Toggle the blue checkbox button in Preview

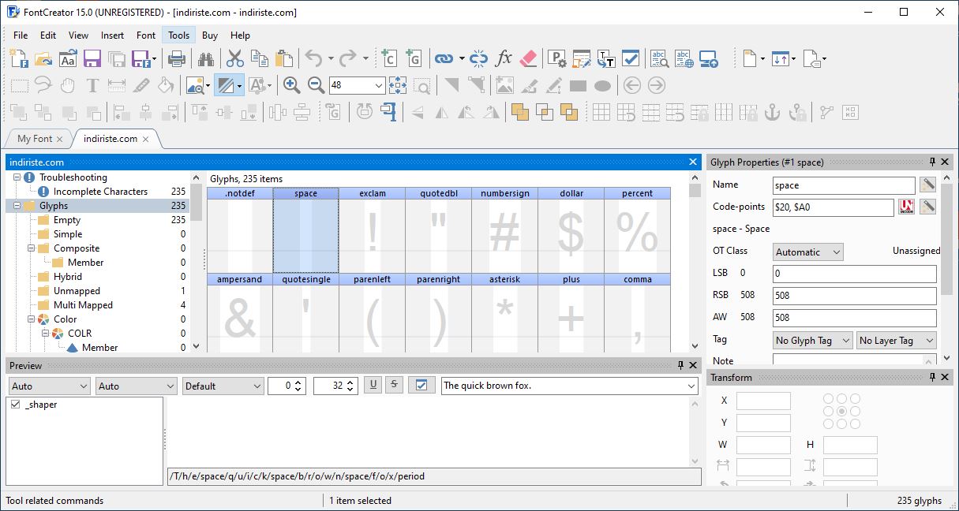point(422,385)
